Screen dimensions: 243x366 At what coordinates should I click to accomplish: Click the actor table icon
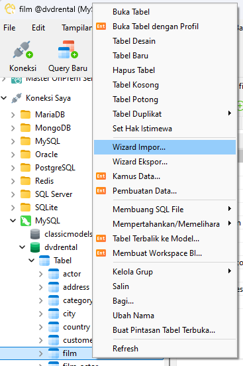(54, 274)
